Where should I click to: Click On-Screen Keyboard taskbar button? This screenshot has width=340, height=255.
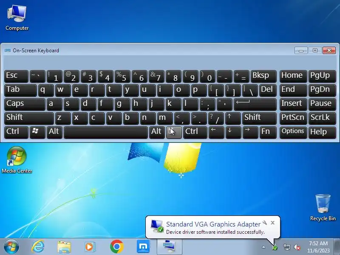coord(169,247)
